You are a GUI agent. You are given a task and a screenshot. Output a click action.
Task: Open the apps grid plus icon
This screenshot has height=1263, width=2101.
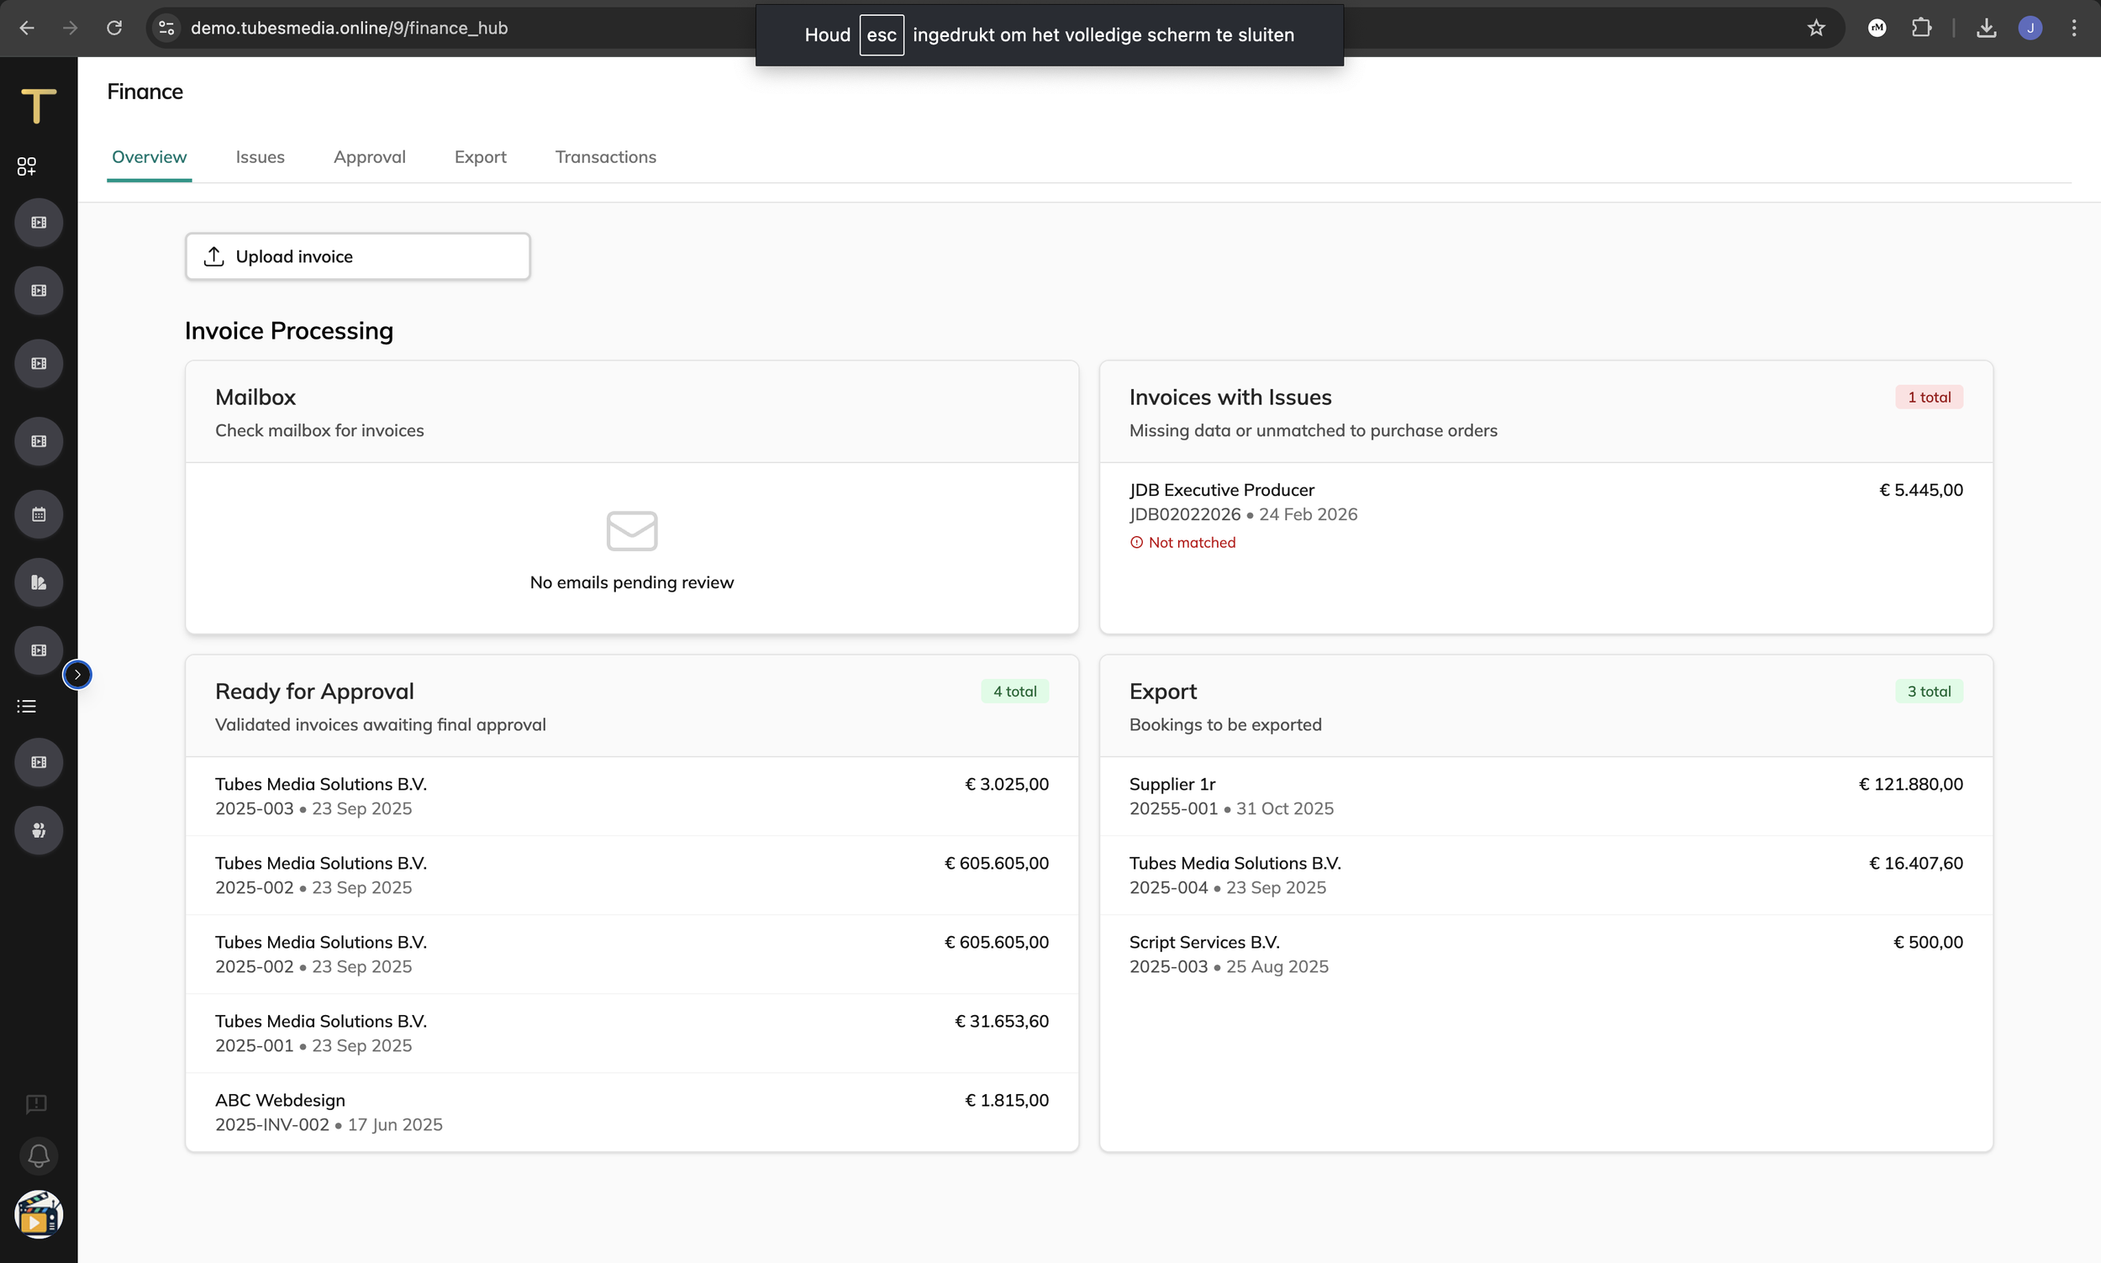pos(26,166)
